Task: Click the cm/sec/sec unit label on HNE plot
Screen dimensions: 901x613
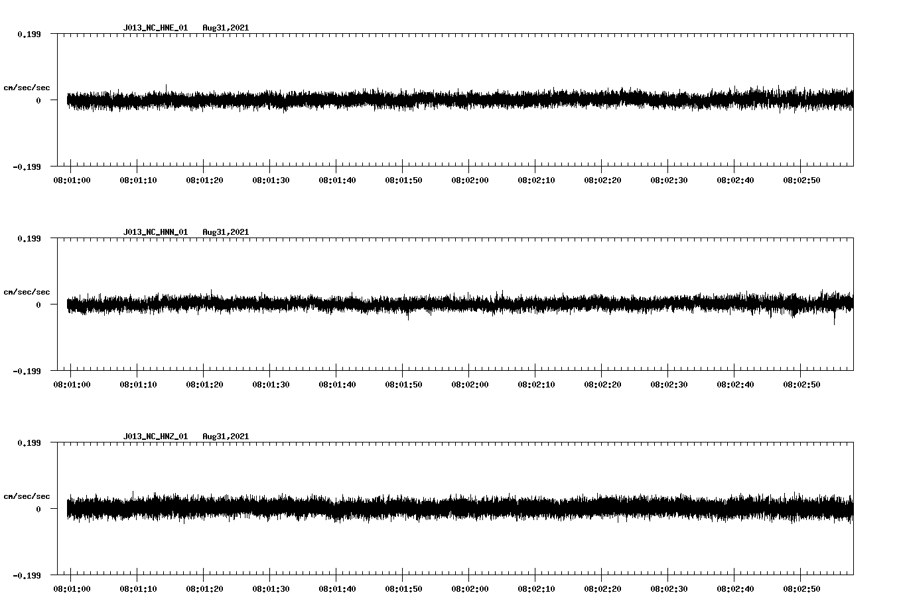Action: (x=27, y=88)
